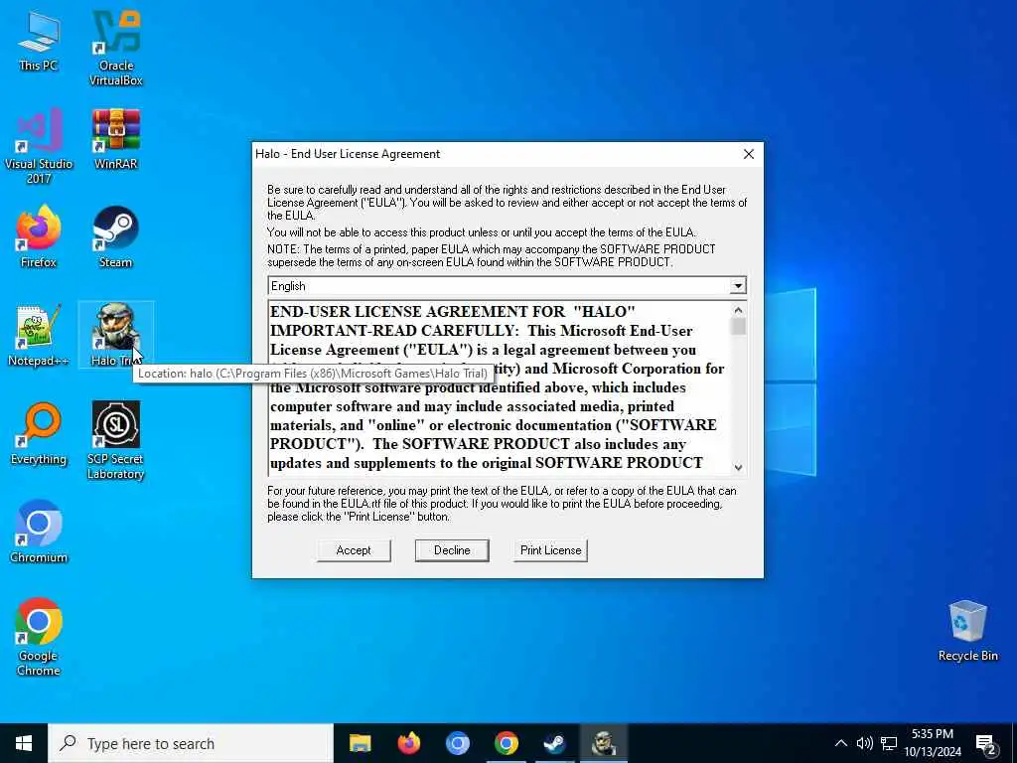The height and width of the screenshot is (763, 1017).
Task: Click the taskbar search box
Action: [191, 743]
